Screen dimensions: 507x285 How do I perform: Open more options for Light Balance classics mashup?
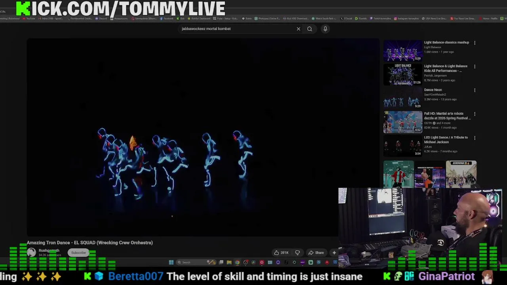475,43
